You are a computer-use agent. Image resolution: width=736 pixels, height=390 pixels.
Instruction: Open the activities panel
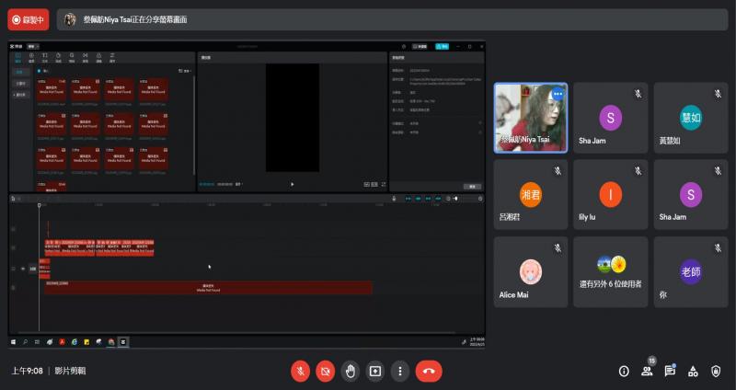coord(693,371)
